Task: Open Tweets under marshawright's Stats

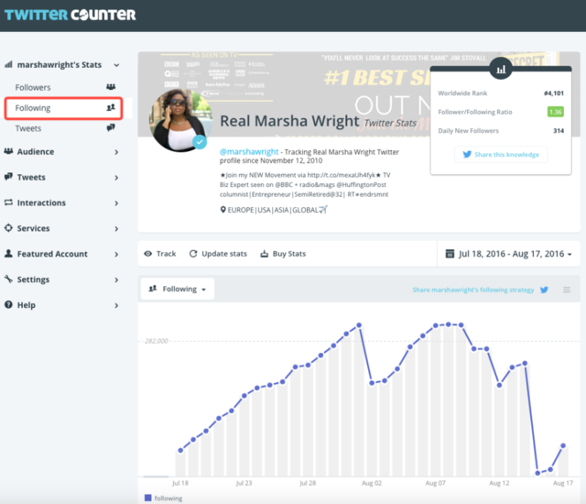Action: click(x=28, y=128)
